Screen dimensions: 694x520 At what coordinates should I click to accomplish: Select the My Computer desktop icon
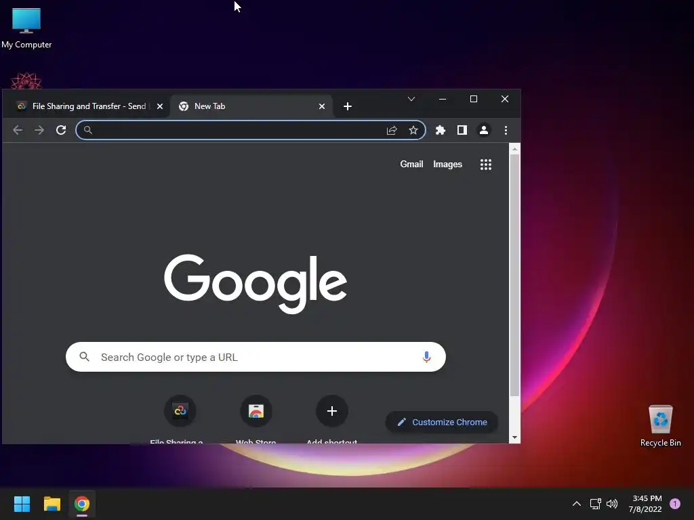coord(26,27)
